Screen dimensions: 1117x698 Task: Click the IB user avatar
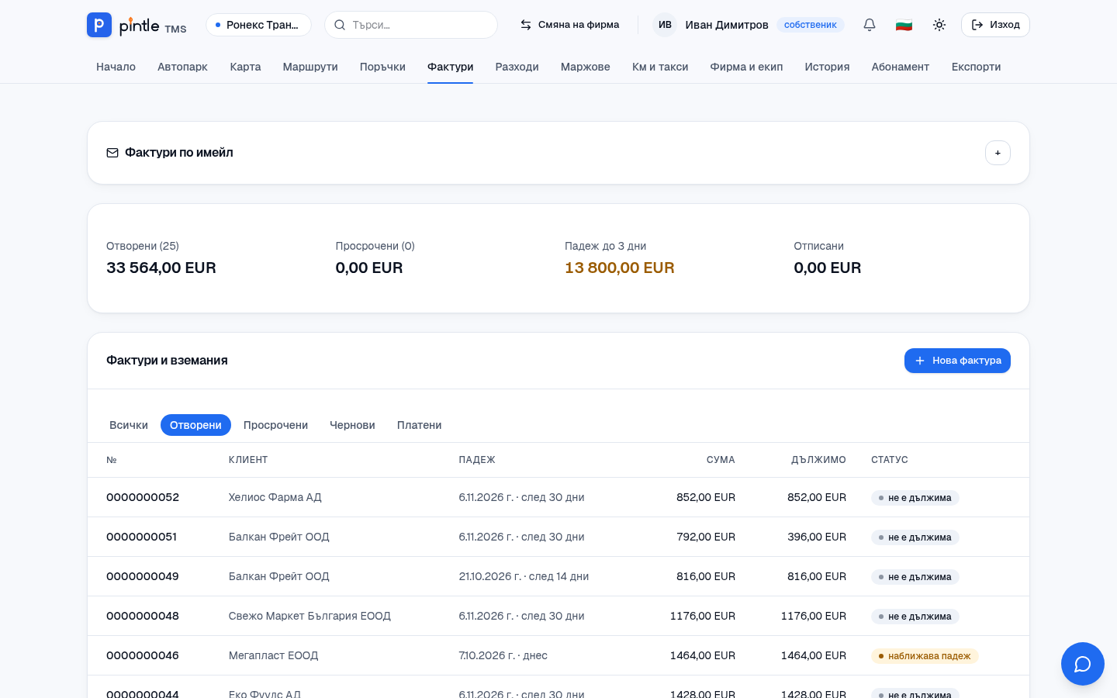tap(665, 25)
